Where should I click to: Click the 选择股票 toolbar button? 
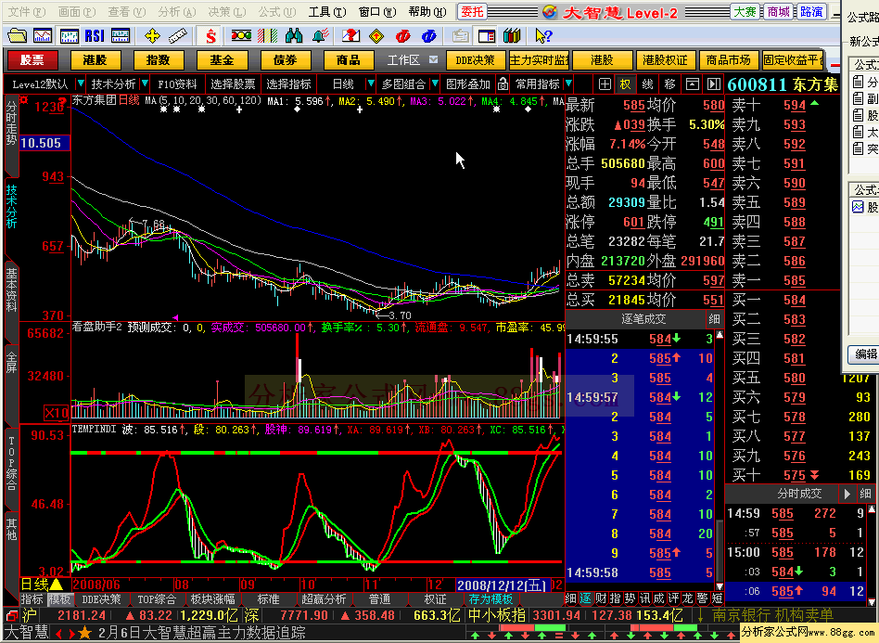(234, 84)
